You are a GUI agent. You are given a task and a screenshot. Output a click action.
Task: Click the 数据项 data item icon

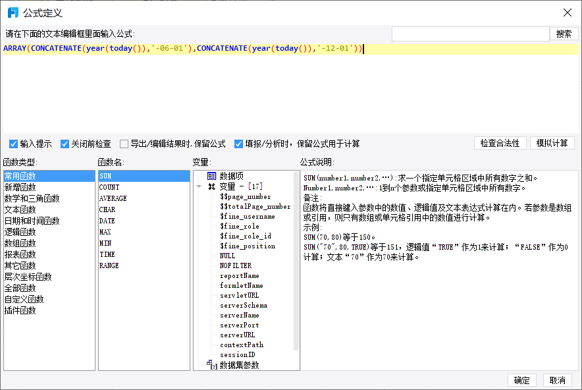click(211, 176)
